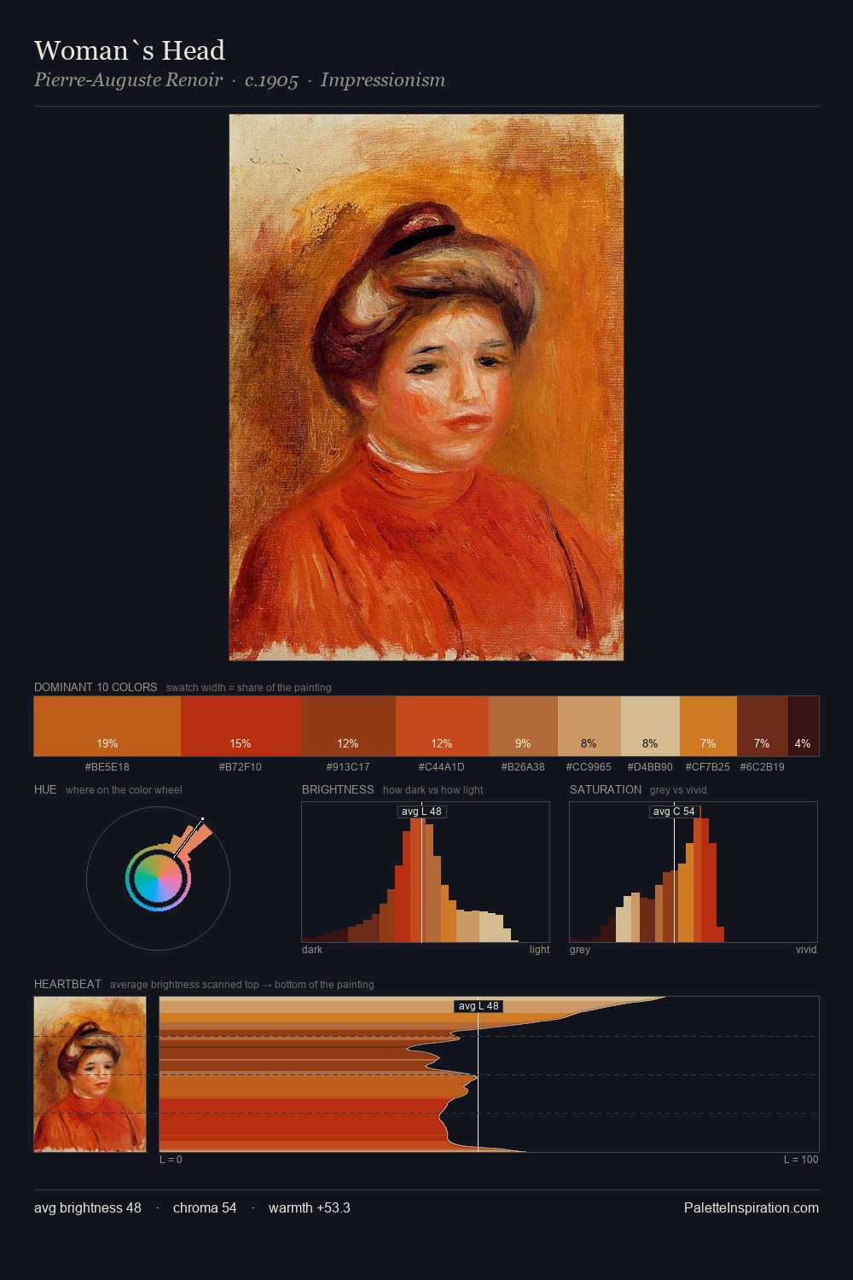853x1280 pixels.
Task: Open the main Woman's Head painting image
Action: (x=426, y=387)
